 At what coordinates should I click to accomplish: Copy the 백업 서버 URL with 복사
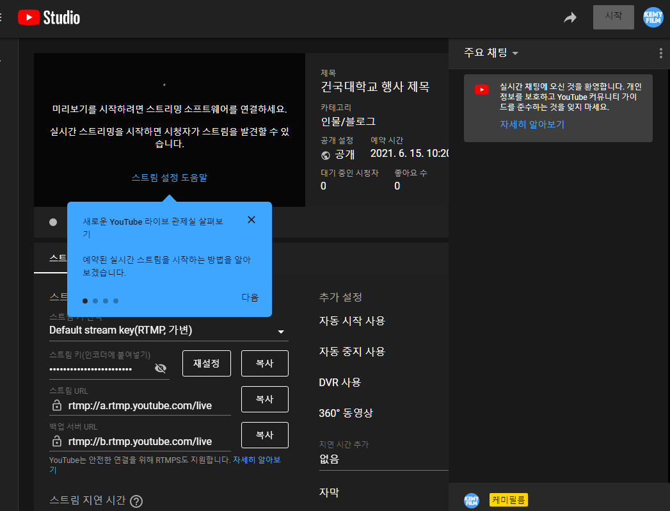[264, 435]
